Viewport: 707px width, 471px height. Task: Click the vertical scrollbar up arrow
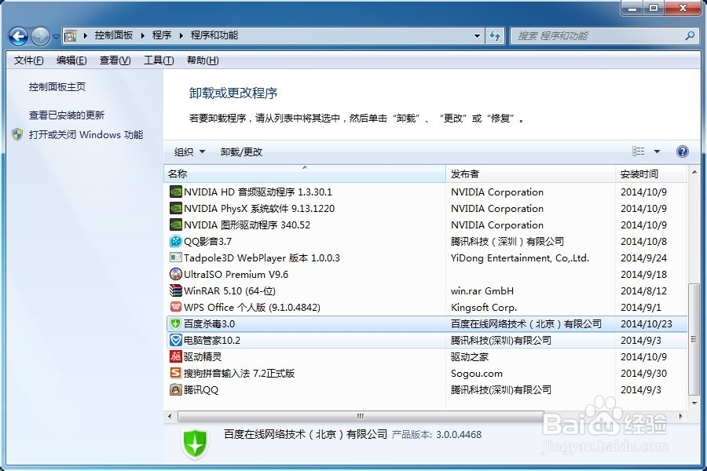[694, 172]
